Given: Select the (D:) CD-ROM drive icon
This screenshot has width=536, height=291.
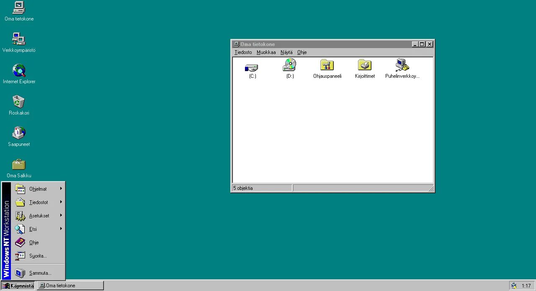Looking at the screenshot, I should [x=290, y=69].
